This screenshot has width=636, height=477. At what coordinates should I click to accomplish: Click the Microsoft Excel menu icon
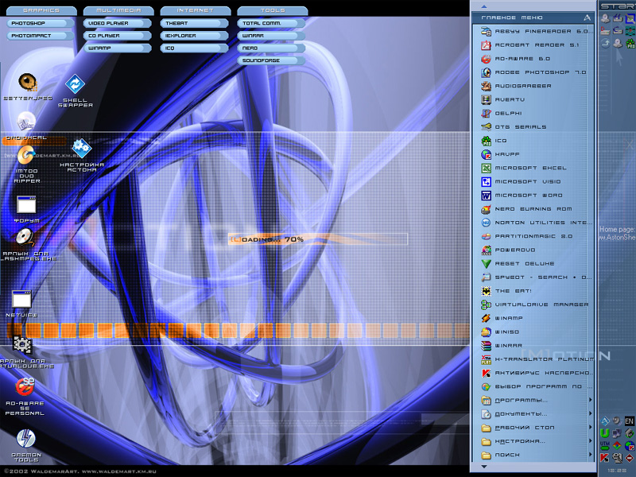tap(486, 168)
